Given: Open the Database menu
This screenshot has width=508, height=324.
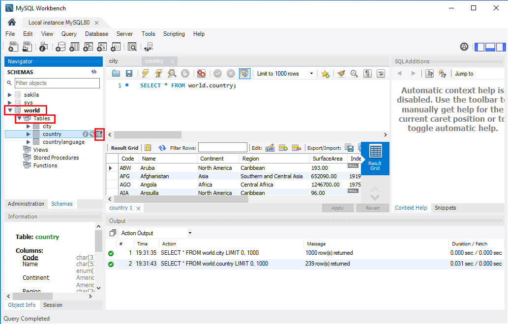Looking at the screenshot, I should [x=96, y=34].
